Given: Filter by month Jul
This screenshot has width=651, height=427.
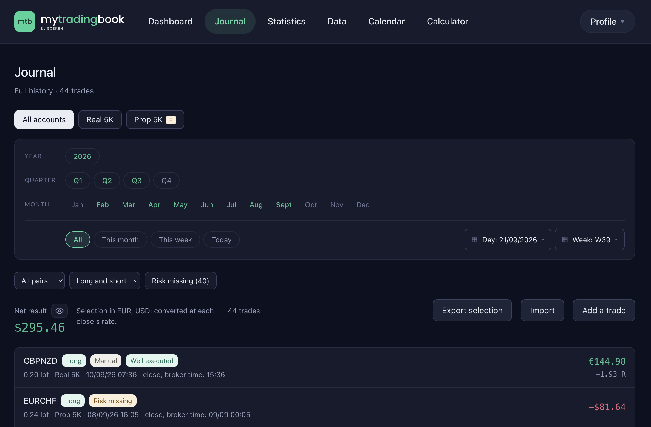Looking at the screenshot, I should [x=231, y=204].
